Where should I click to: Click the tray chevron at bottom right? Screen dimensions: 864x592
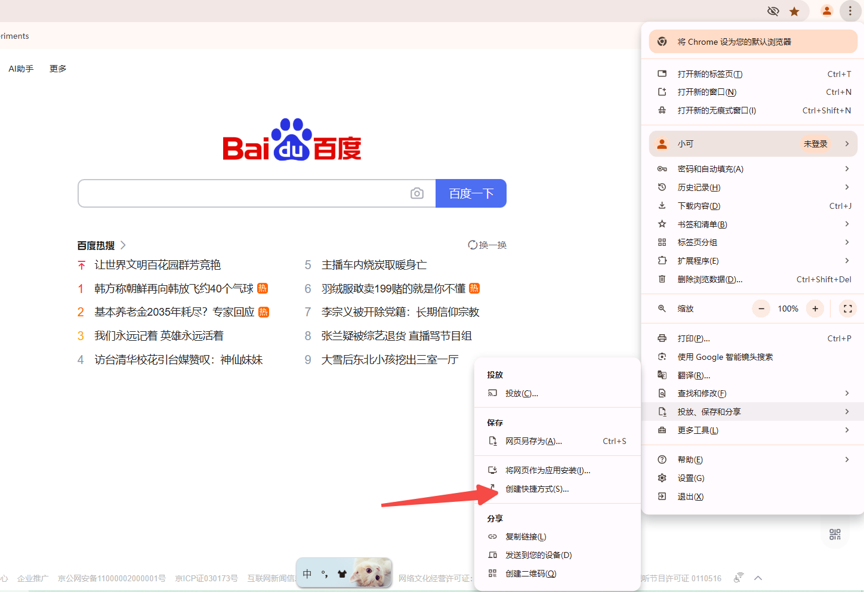[758, 578]
